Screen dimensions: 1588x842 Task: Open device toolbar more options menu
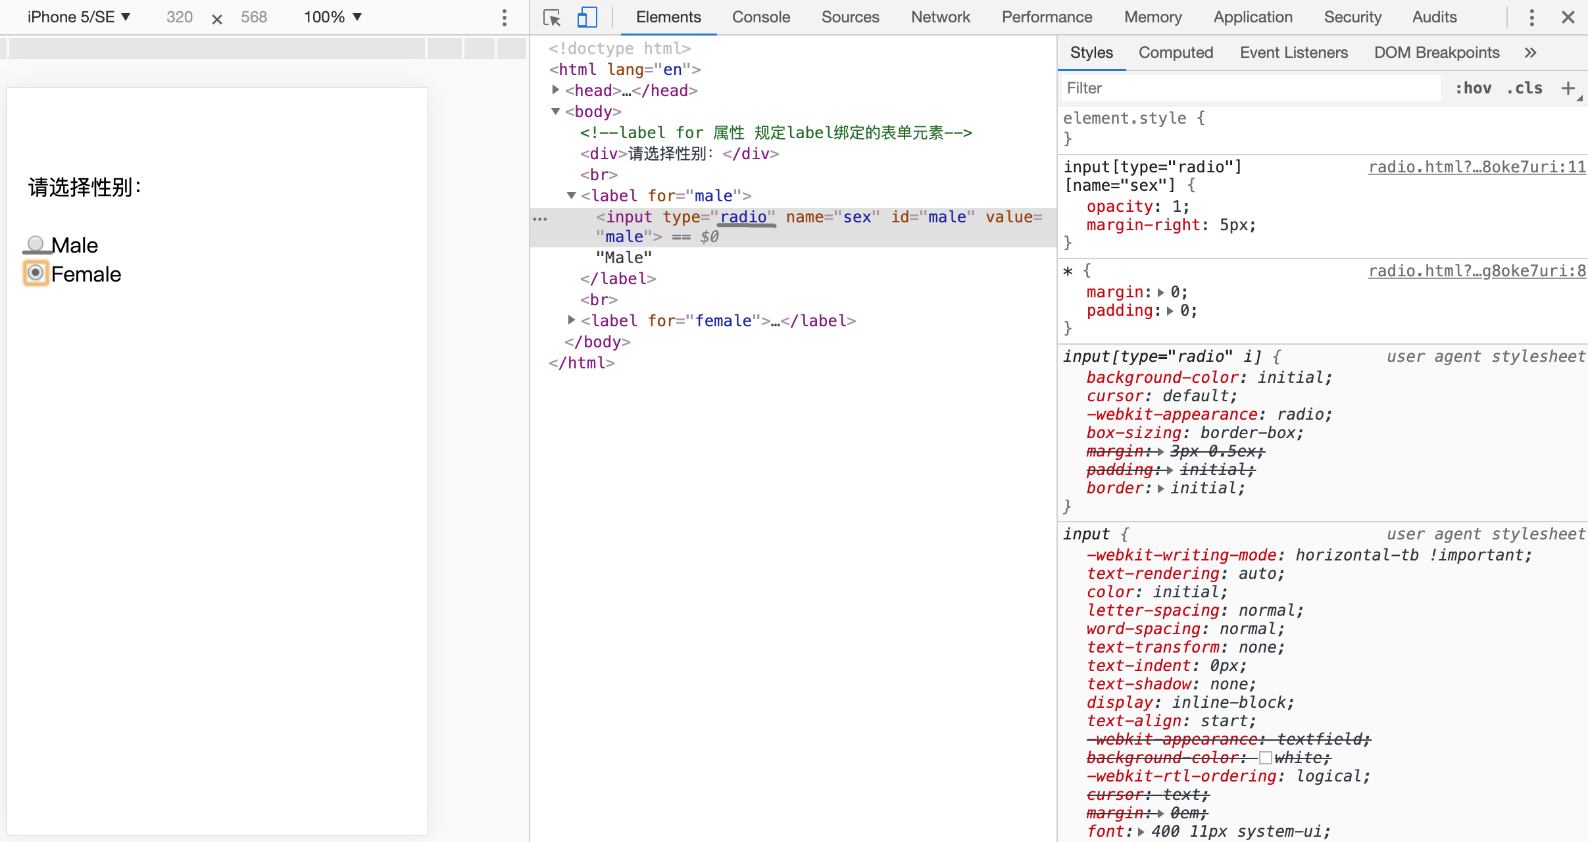[x=505, y=18]
